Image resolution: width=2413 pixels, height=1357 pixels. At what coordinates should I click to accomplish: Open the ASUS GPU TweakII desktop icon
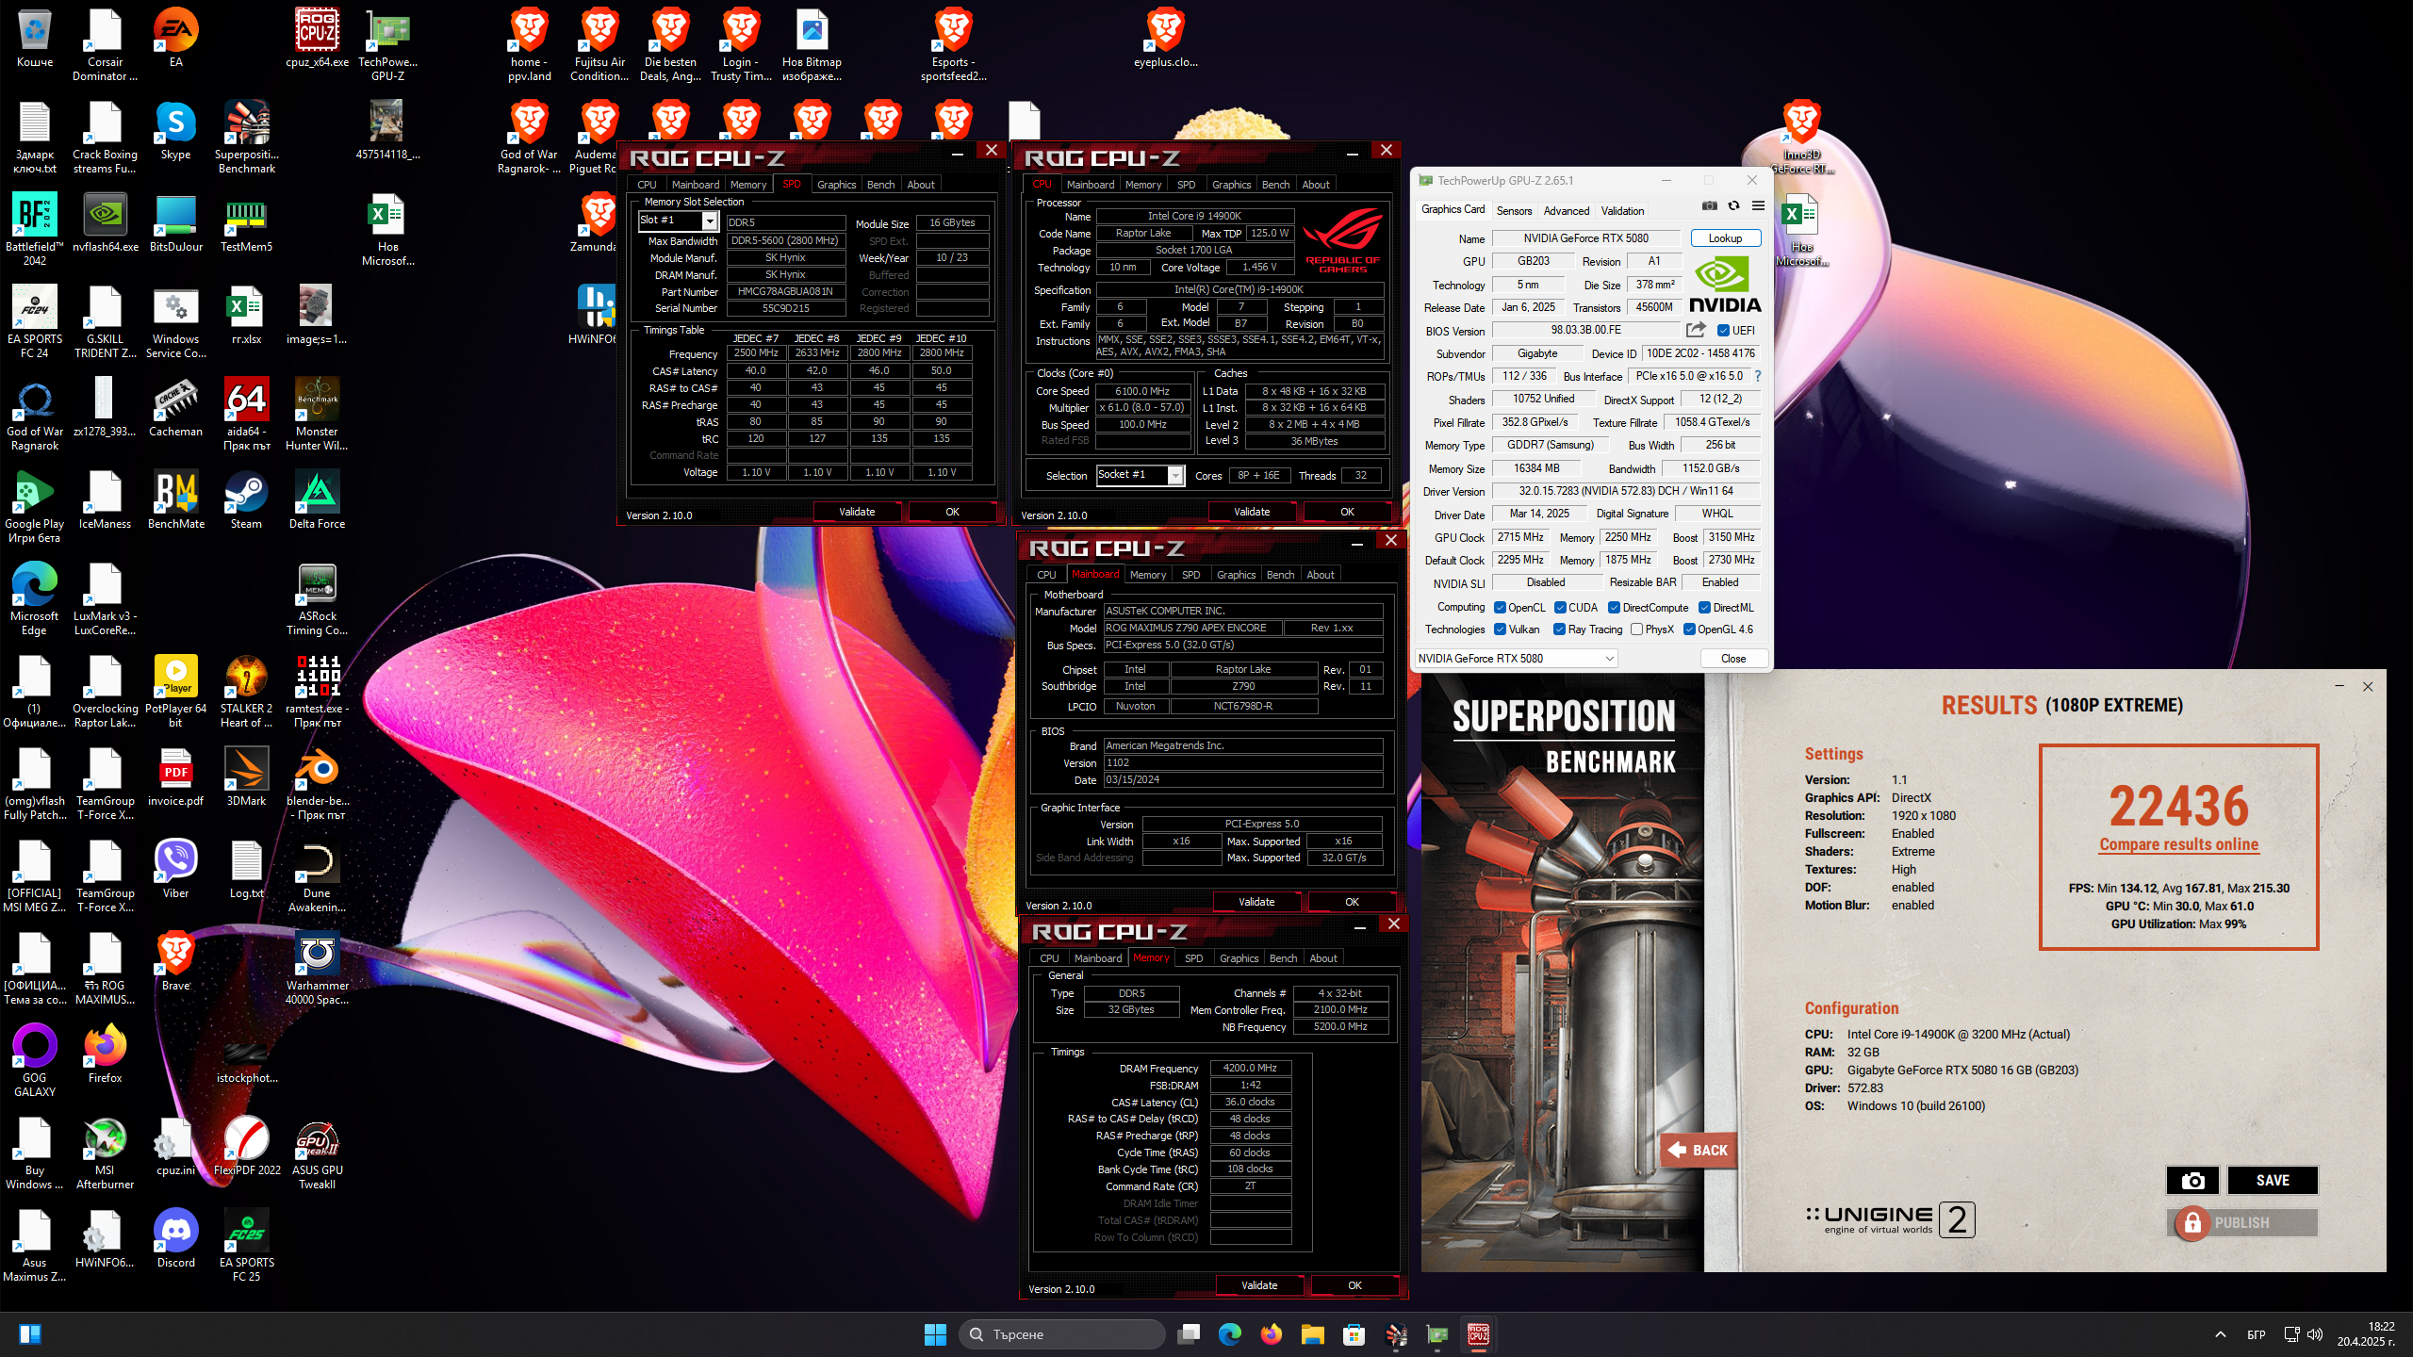[317, 1154]
